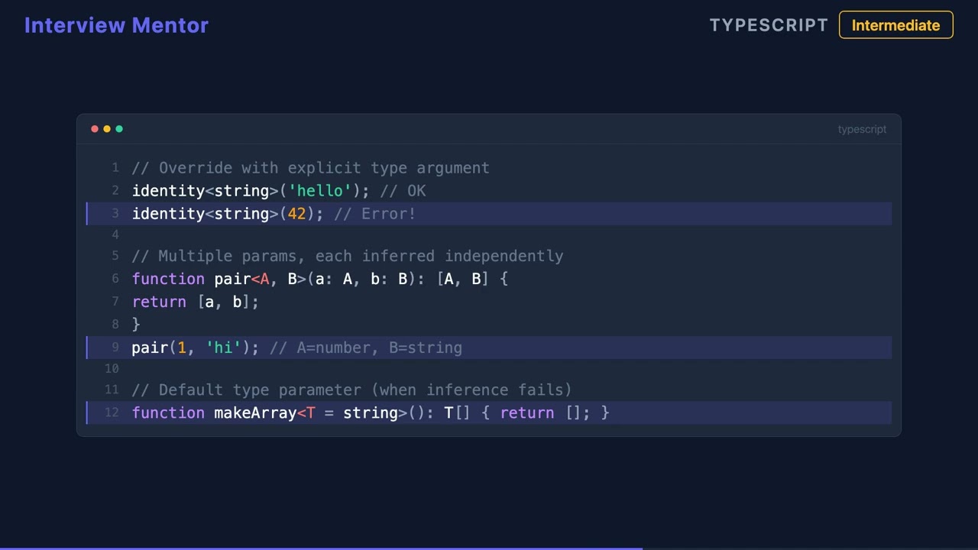Click highlighted line identity<string>(42)
Screen dimensions: 978x550
[489, 214]
